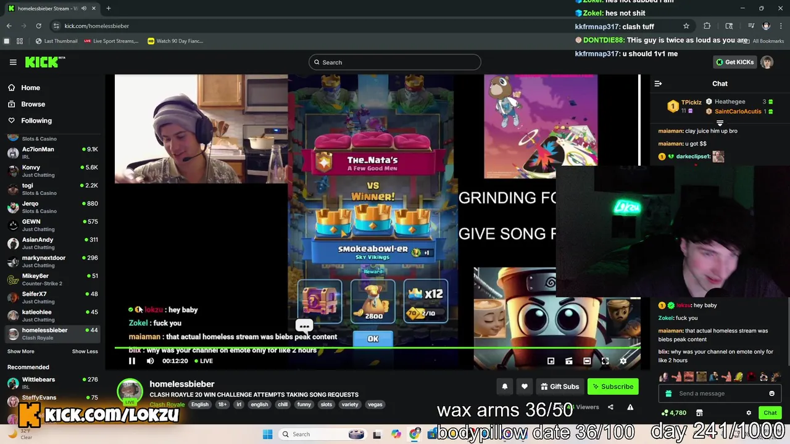Select the 18+ tag
Viewport: 790px width, 444px height.
[x=222, y=405]
